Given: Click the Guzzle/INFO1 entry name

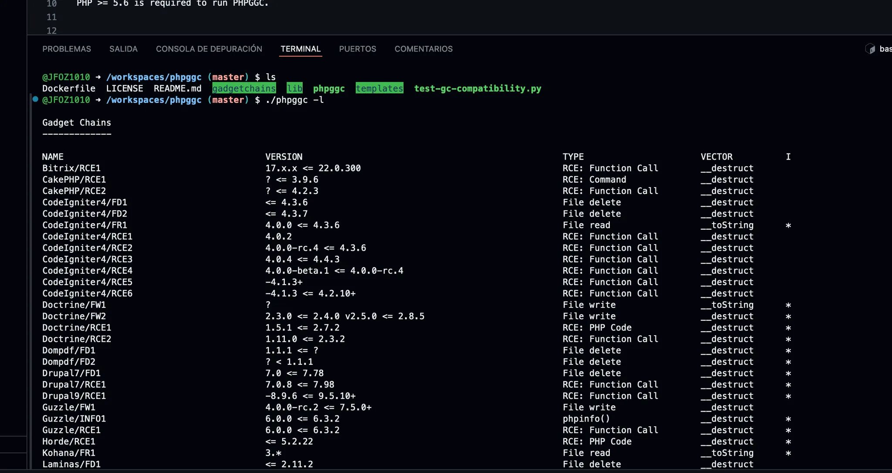Looking at the screenshot, I should click(x=74, y=419).
